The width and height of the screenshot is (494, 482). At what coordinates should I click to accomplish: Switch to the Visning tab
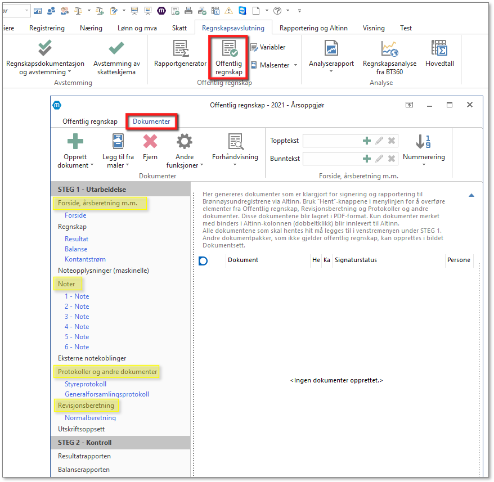(x=374, y=28)
